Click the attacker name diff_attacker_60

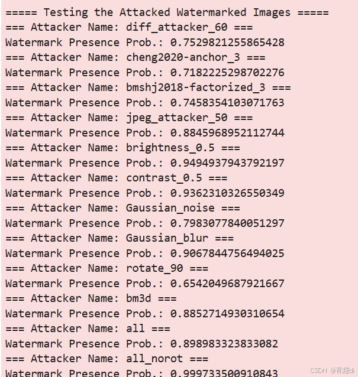pos(177,27)
